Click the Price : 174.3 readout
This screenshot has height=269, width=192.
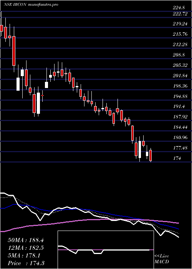(x=26, y=263)
